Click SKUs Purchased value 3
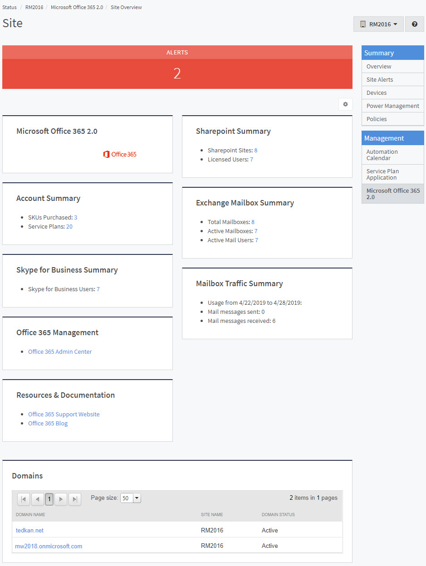 pos(76,217)
